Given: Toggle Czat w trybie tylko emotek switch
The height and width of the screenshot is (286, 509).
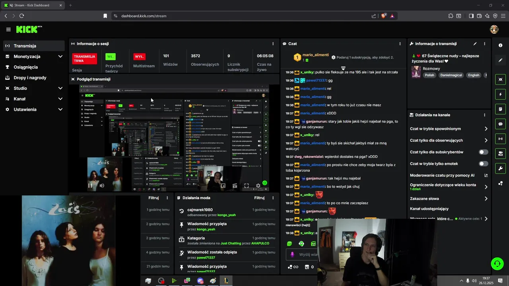Looking at the screenshot, I should pos(484,164).
